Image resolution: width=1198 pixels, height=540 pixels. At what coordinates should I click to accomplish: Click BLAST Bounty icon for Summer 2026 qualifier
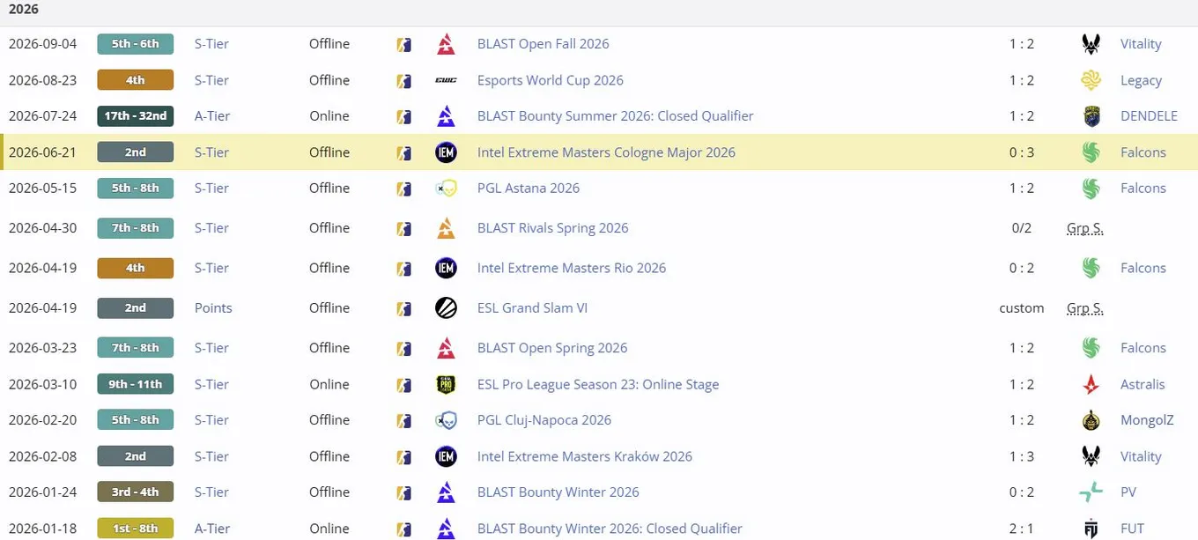coord(446,116)
